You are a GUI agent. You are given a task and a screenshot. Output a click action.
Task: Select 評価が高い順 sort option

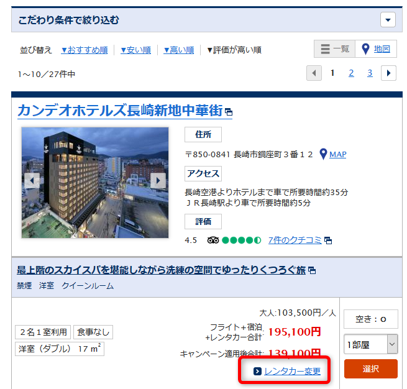tap(234, 50)
